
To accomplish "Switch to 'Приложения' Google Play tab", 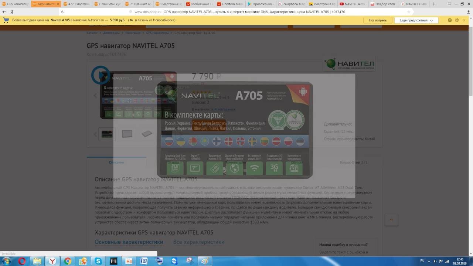I will click(x=261, y=4).
